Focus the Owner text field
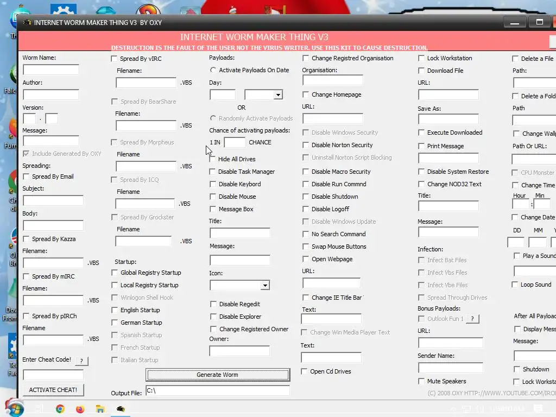 coord(239,351)
